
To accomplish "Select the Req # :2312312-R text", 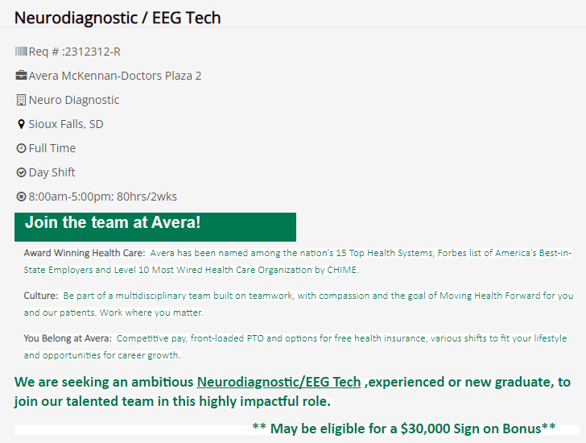I will tap(75, 52).
